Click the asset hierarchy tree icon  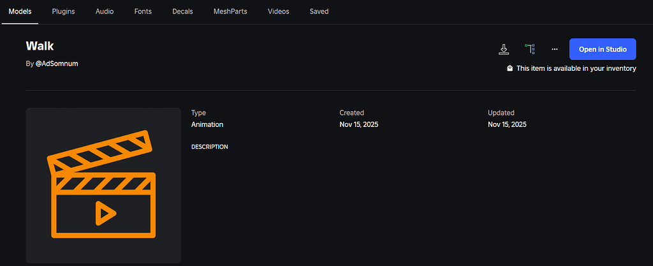tap(529, 49)
